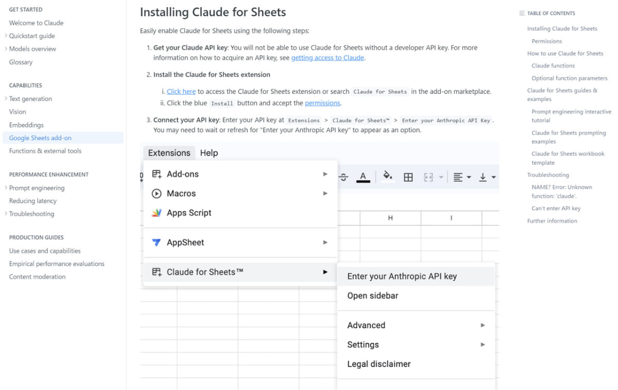Image resolution: width=618 pixels, height=390 pixels.
Task: Jump to Claude for Sheets prompting examples
Action: pos(569,137)
